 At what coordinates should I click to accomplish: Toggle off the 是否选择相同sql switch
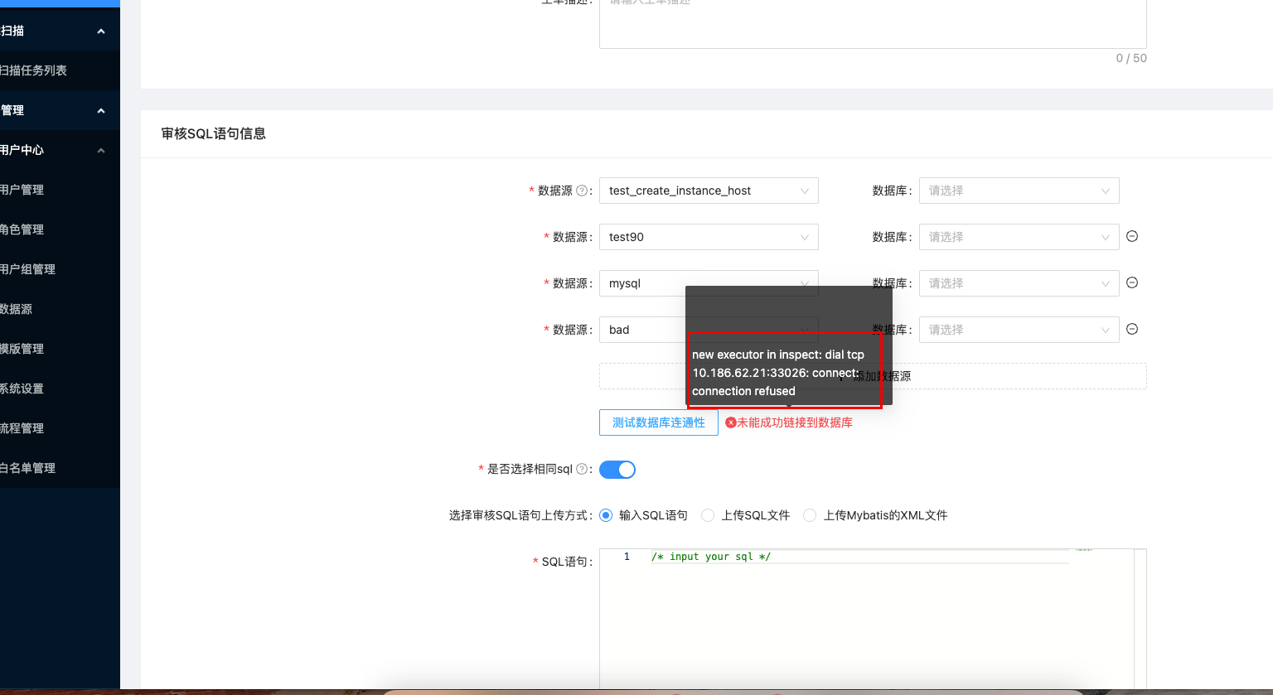pos(617,469)
